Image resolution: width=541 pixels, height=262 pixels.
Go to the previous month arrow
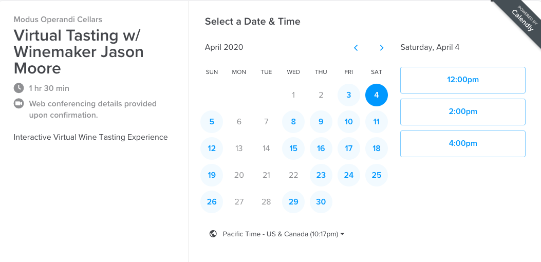pyautogui.click(x=356, y=48)
